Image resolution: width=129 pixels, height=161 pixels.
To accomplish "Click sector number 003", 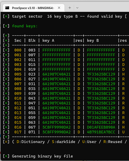I will [18, 65].
